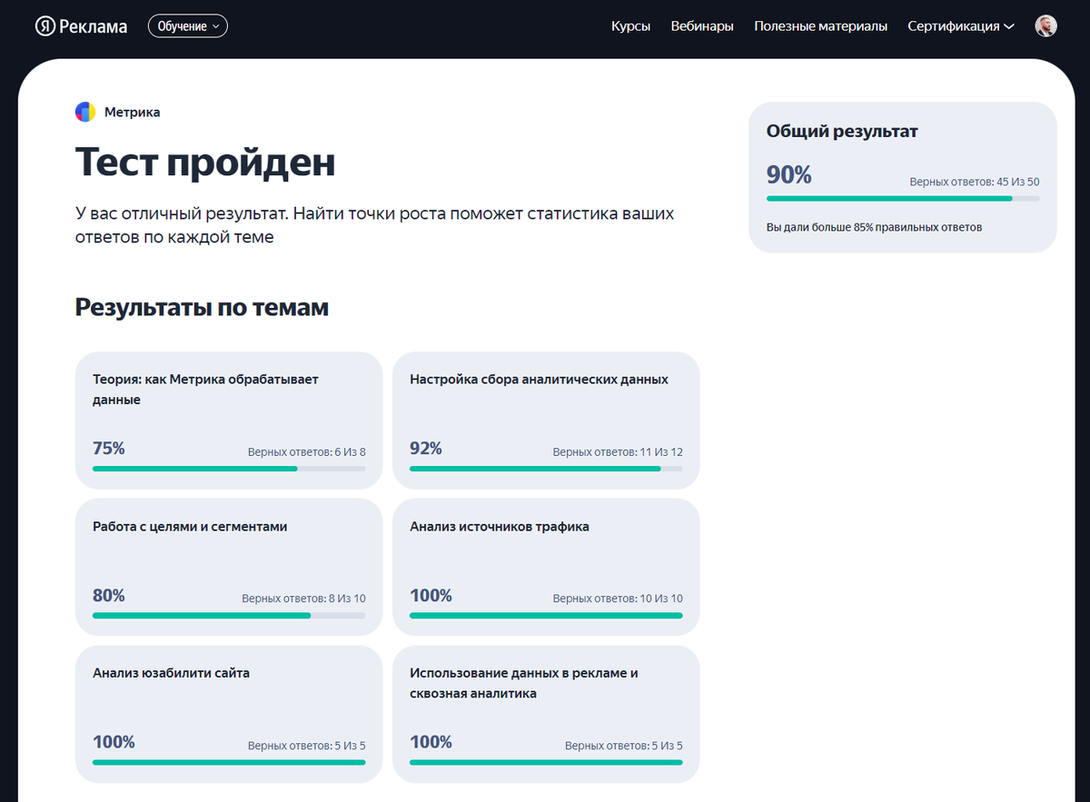The height and width of the screenshot is (802, 1090).
Task: Select 'Настройка сбора аналитических данных' card title
Action: [x=539, y=380]
